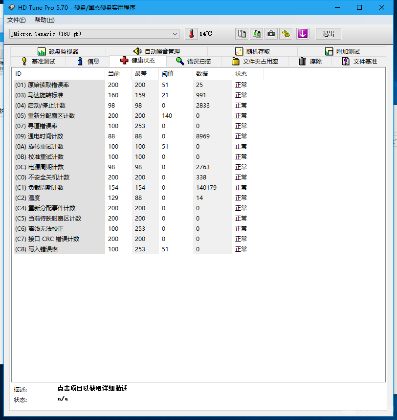397x420 pixels.
Task: Click the light bulb icon on 基准测试 tab
Action: coord(24,61)
